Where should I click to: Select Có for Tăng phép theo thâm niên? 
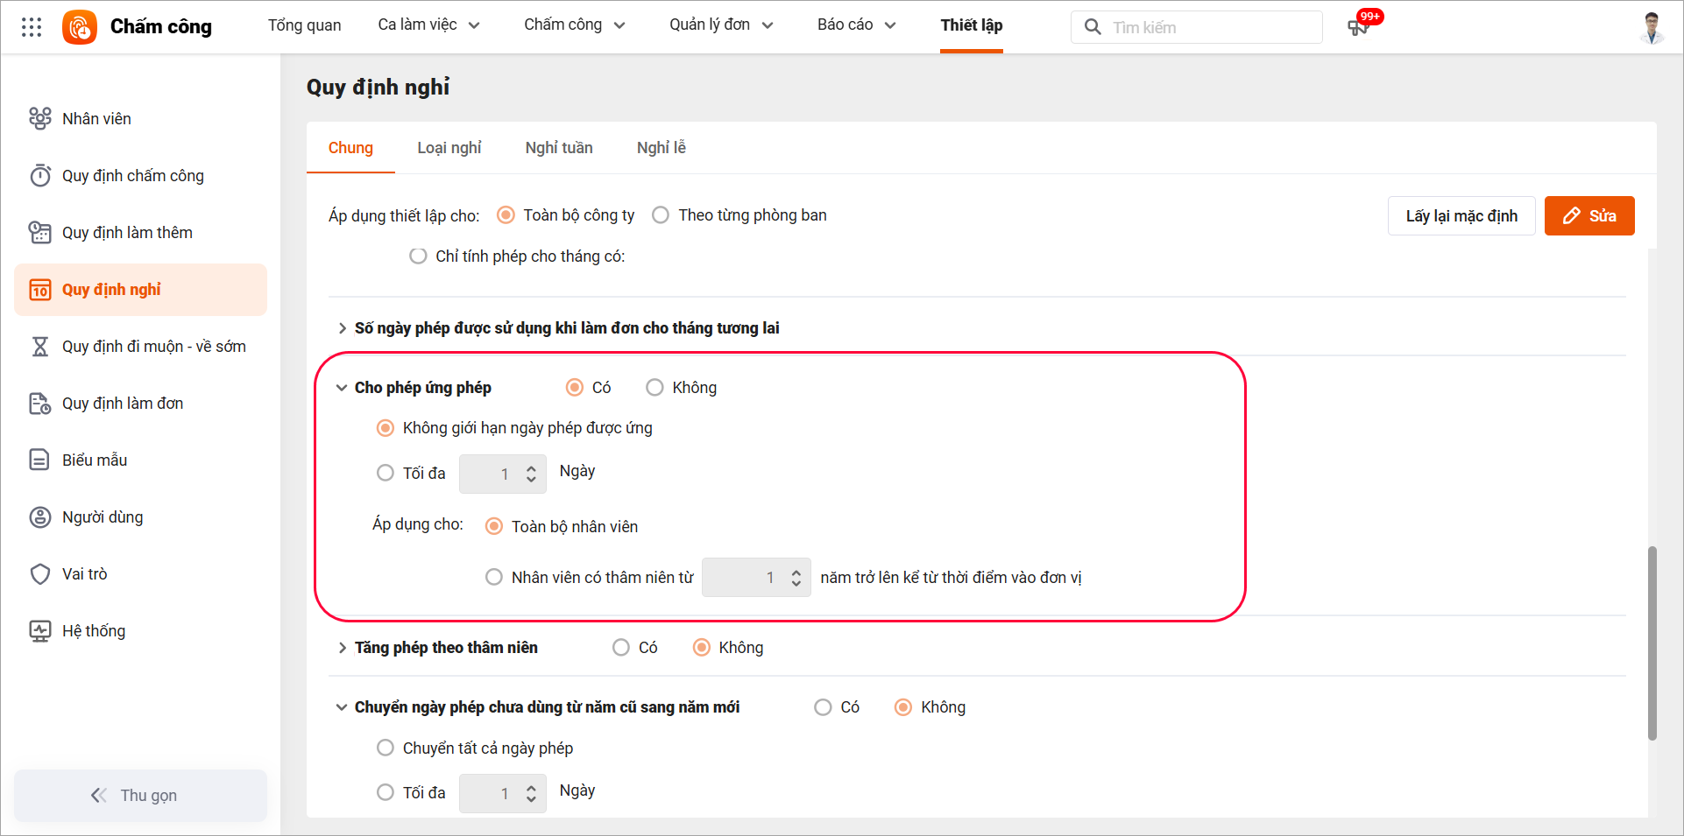pyautogui.click(x=621, y=648)
